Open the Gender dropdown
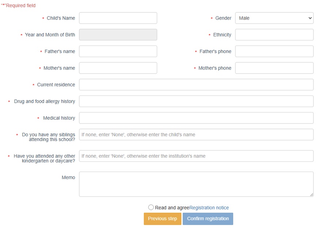Image resolution: width=316 pixels, height=228 pixels. [x=274, y=18]
